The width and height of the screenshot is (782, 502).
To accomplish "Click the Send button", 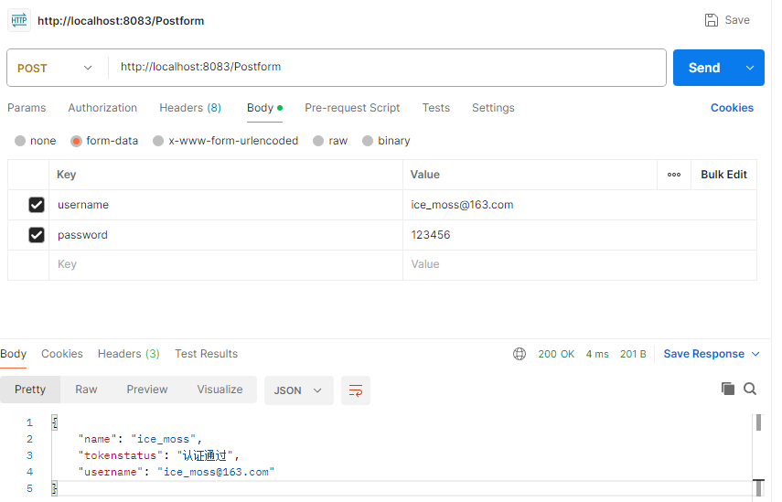I will pyautogui.click(x=703, y=68).
